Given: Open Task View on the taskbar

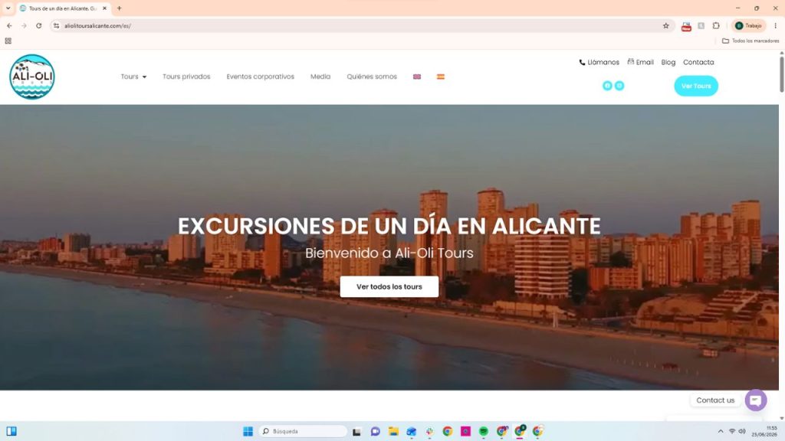Looking at the screenshot, I should (357, 432).
